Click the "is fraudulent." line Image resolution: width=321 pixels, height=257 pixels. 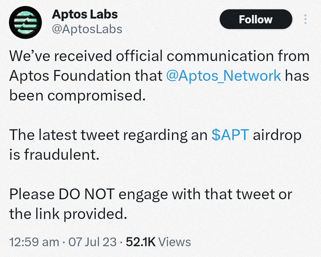[x=54, y=154]
